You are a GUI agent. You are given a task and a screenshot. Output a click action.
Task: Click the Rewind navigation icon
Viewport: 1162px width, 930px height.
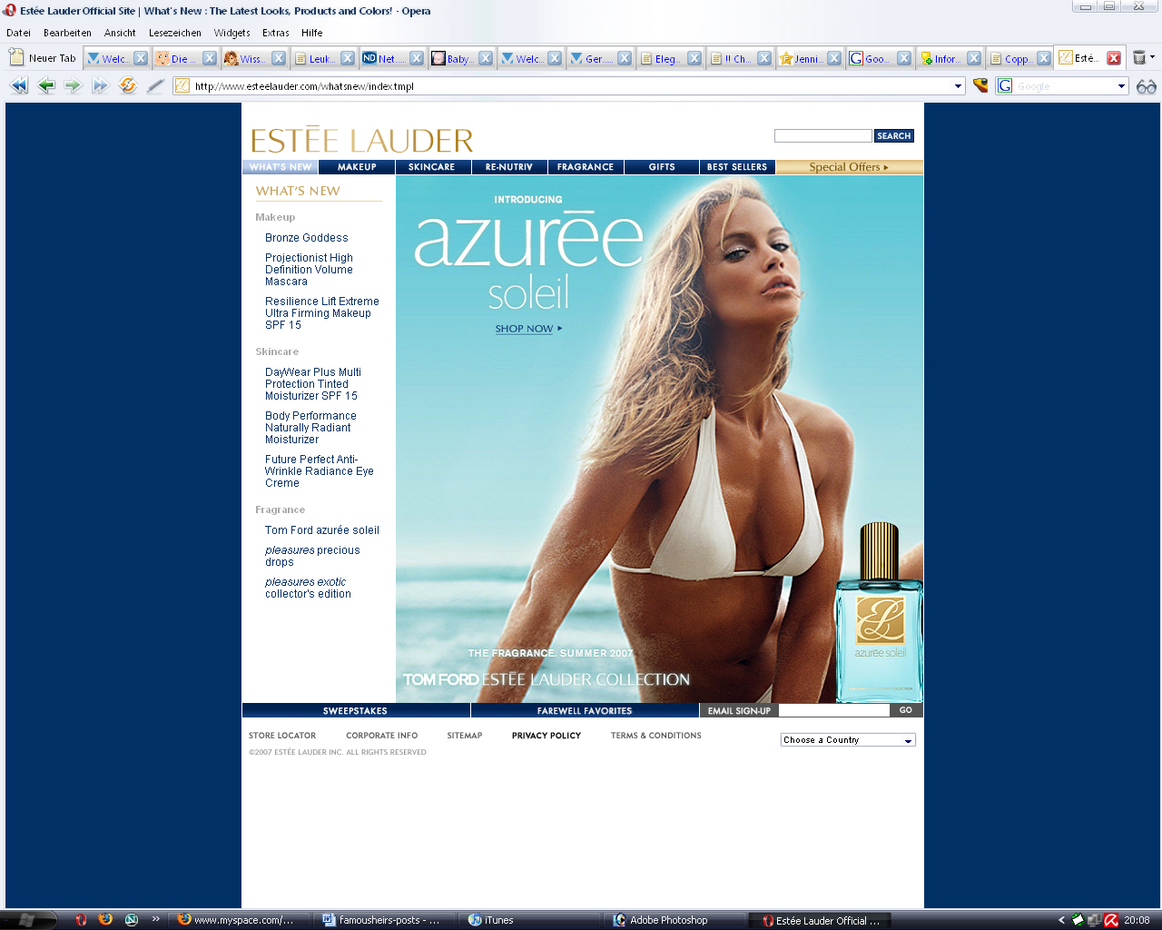[x=19, y=86]
